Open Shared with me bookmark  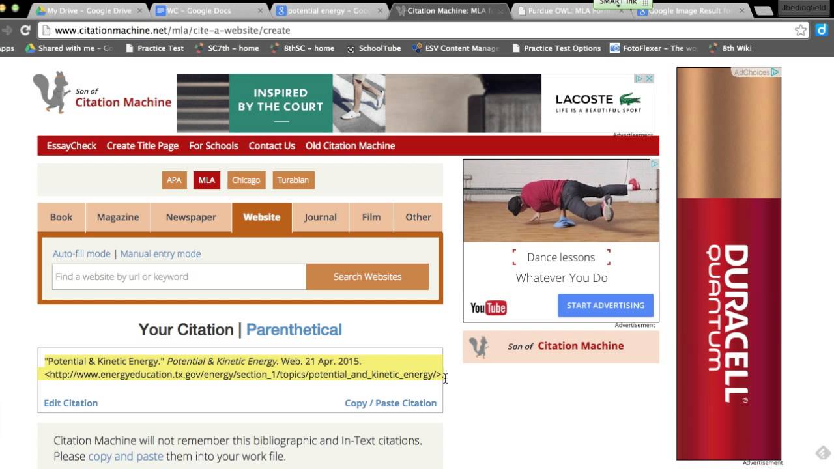point(69,48)
